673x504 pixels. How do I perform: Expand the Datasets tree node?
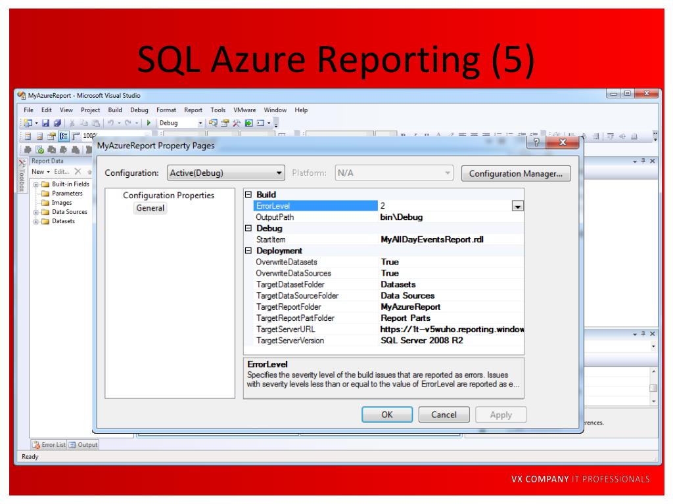pyautogui.click(x=36, y=222)
